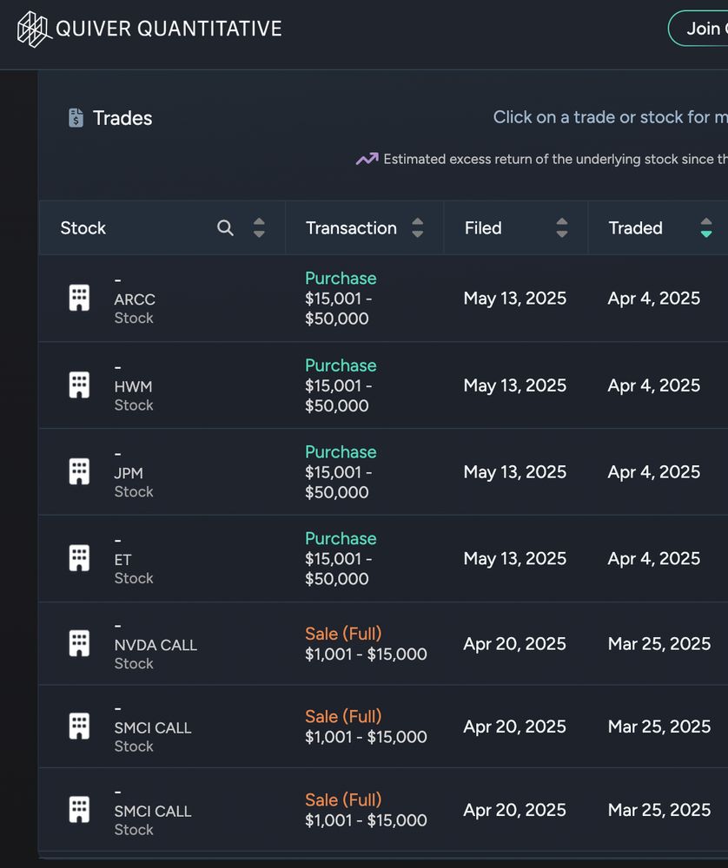This screenshot has height=868, width=728.
Task: Click the HWM row's May 13, 2025 filed date
Action: [x=515, y=385]
